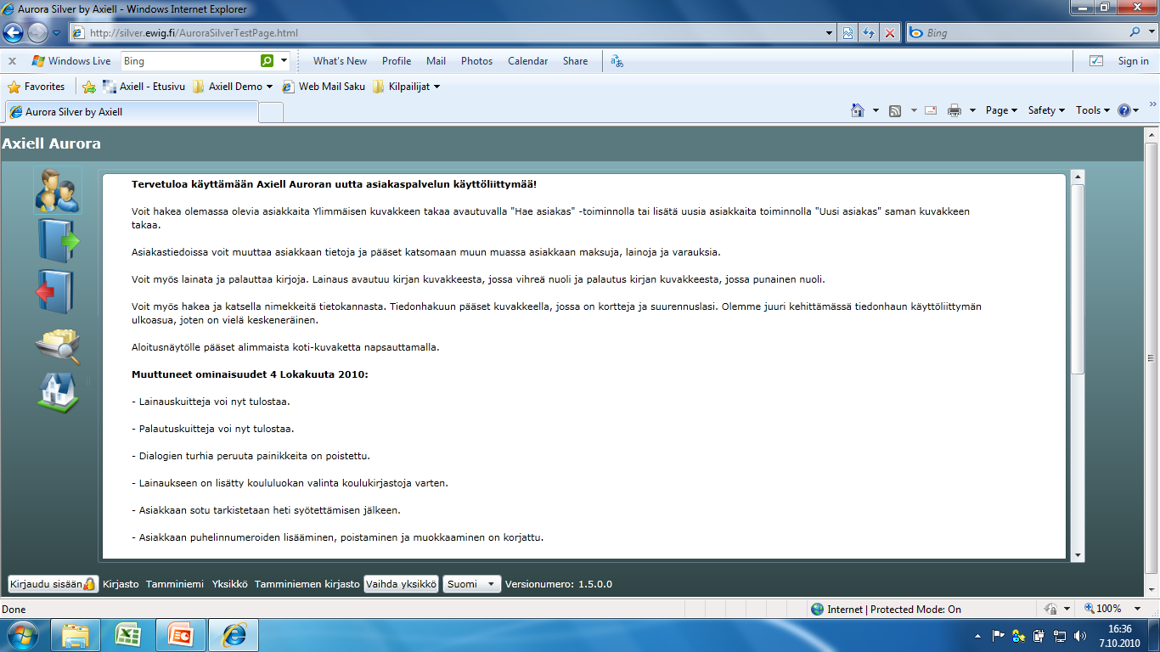Click the content panel scroll up arrow

[1078, 177]
